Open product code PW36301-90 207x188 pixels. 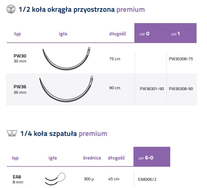click(152, 89)
